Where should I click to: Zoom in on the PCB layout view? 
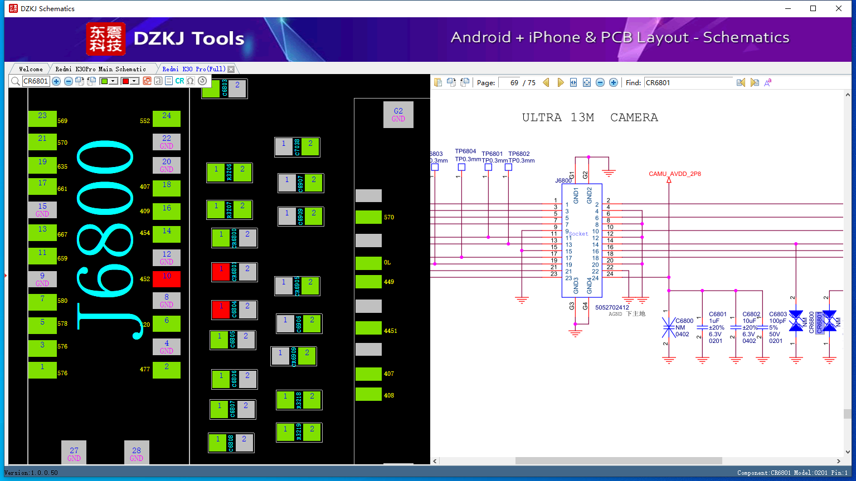(x=56, y=81)
